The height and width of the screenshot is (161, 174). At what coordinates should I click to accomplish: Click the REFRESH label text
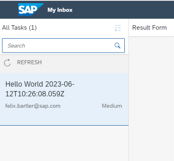tap(29, 62)
